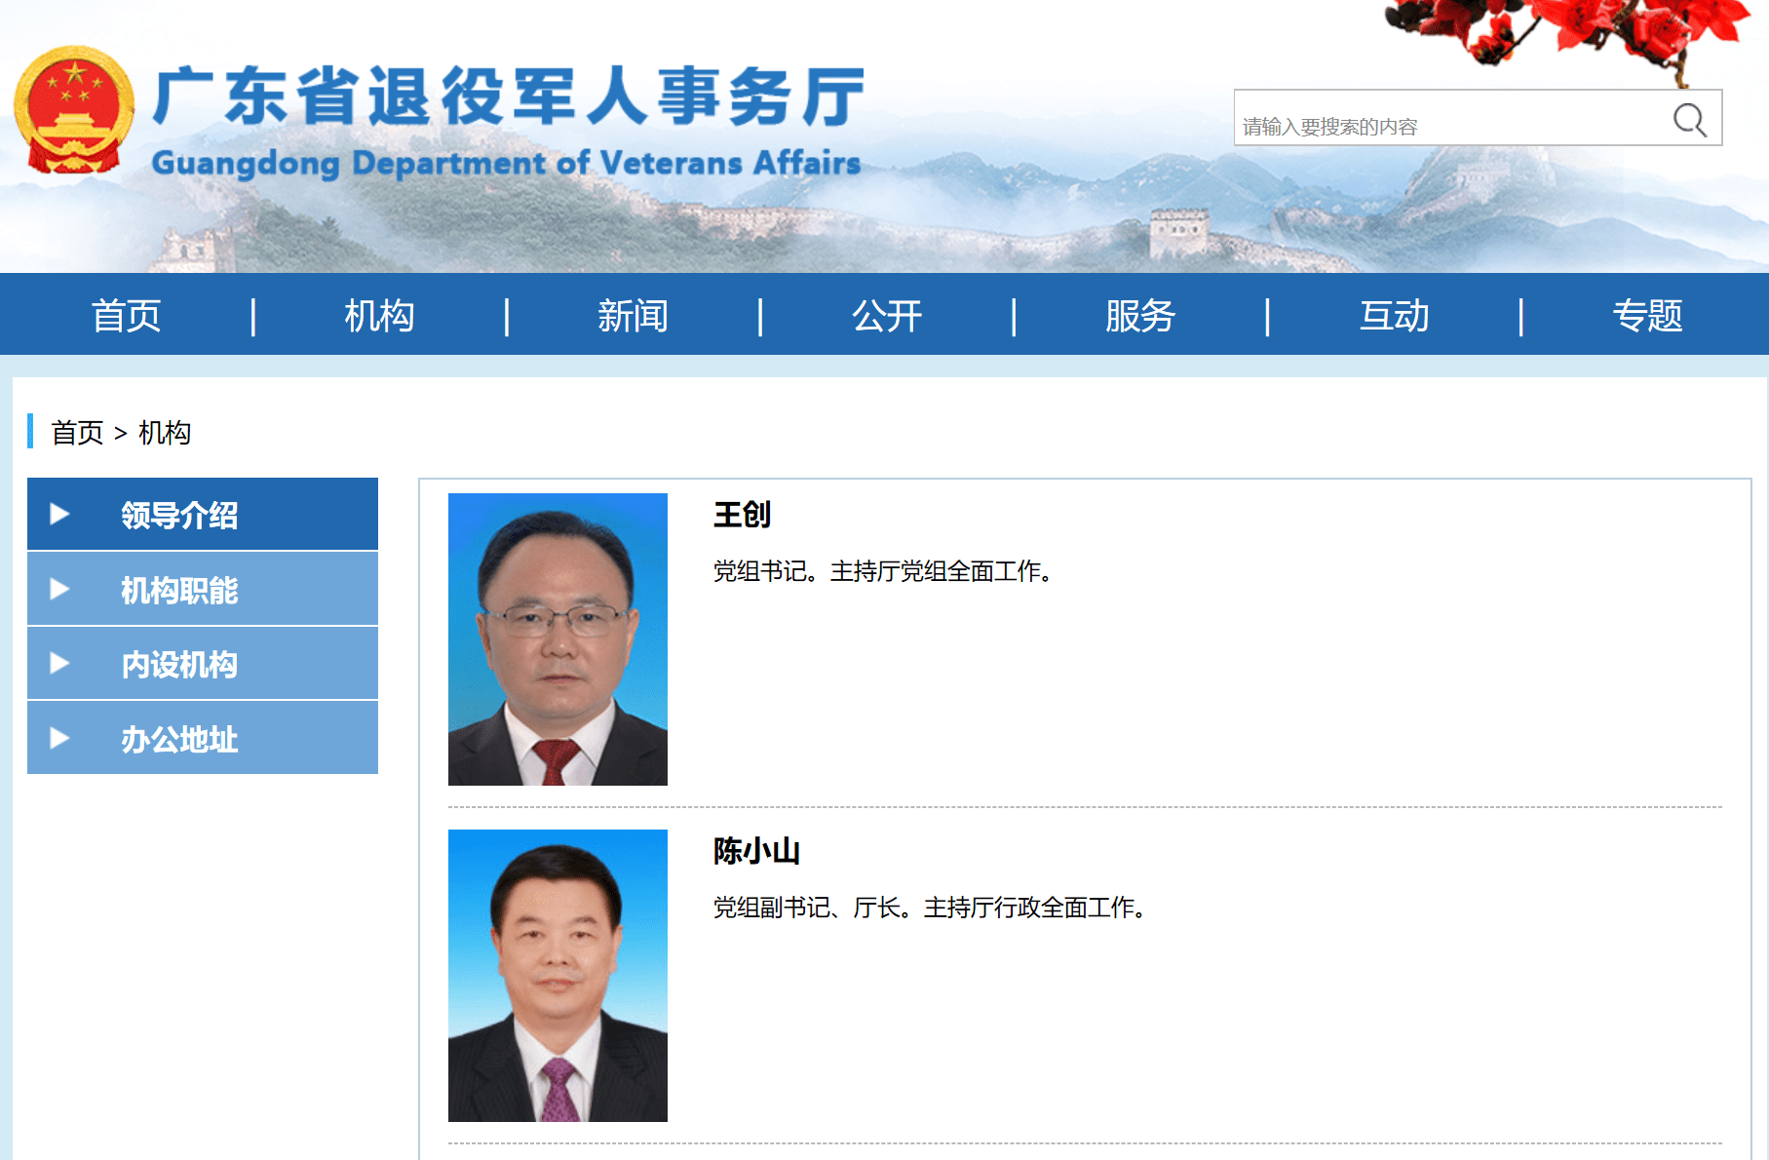Screen dimensions: 1769x1160
Task: Click the 首页 breadcrumb link
Action: pyautogui.click(x=77, y=432)
